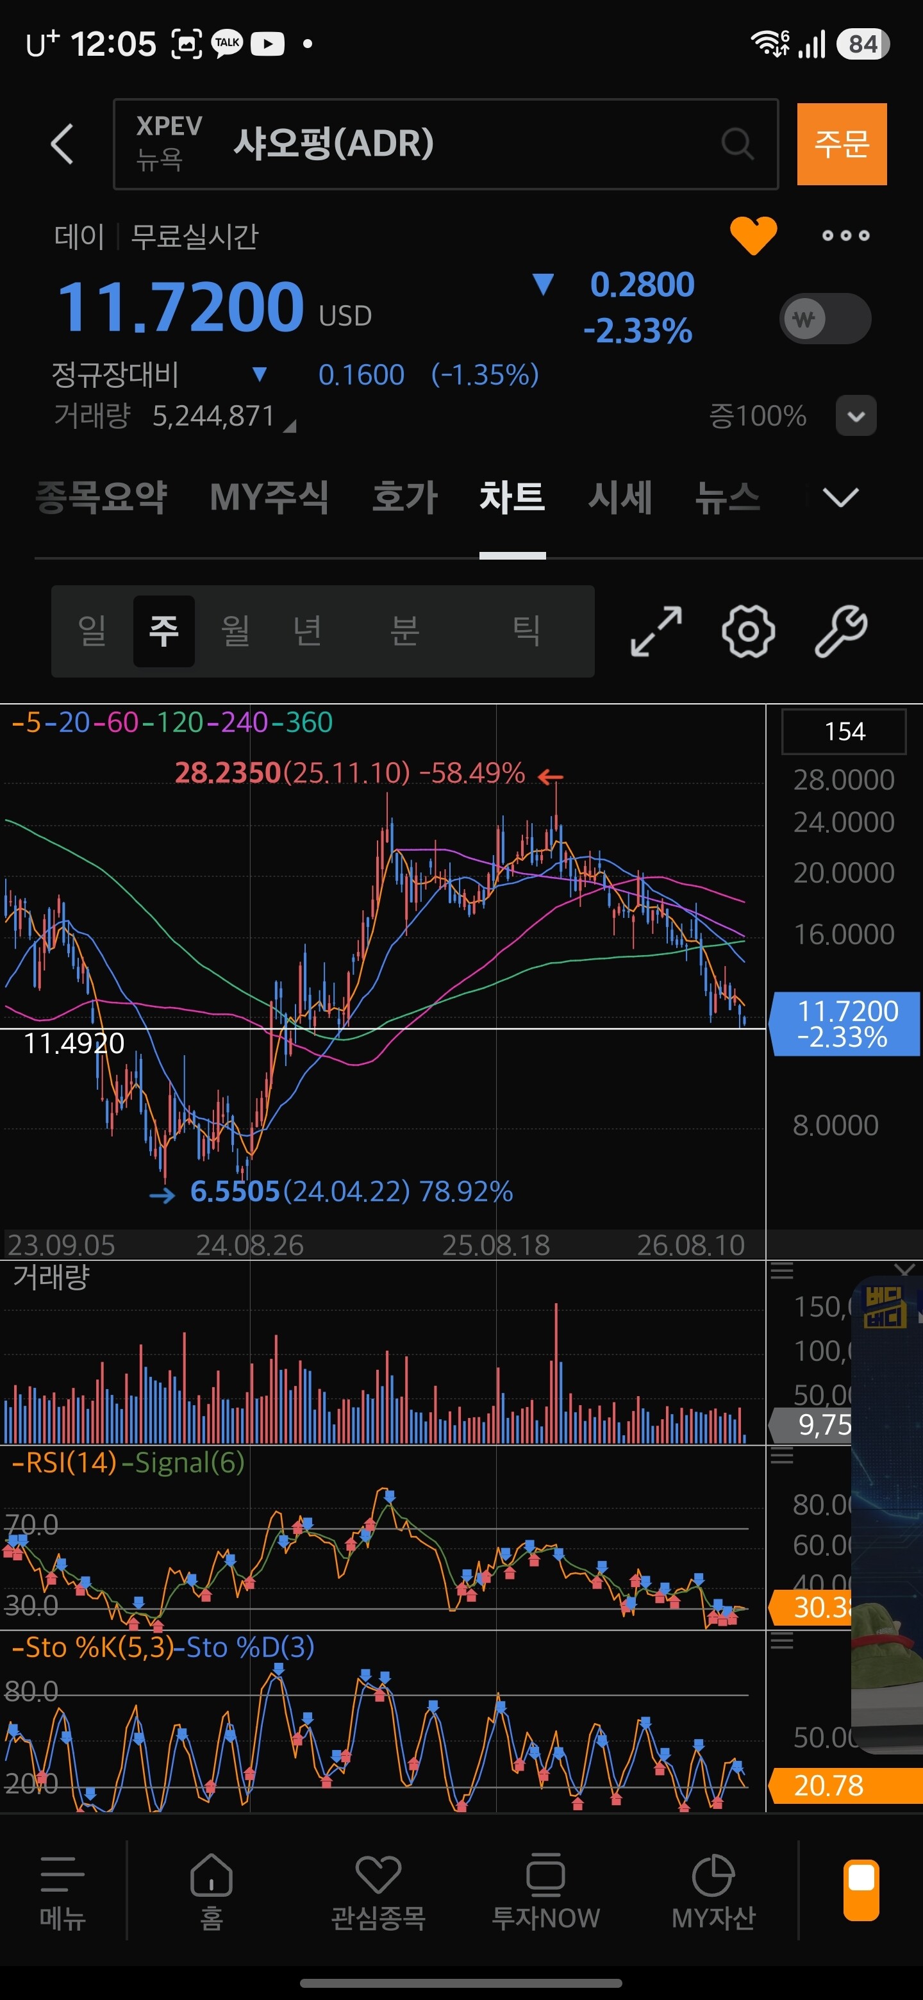This screenshot has width=923, height=2000.
Task: Tap the 정규장대비 change row
Action: coord(295,375)
